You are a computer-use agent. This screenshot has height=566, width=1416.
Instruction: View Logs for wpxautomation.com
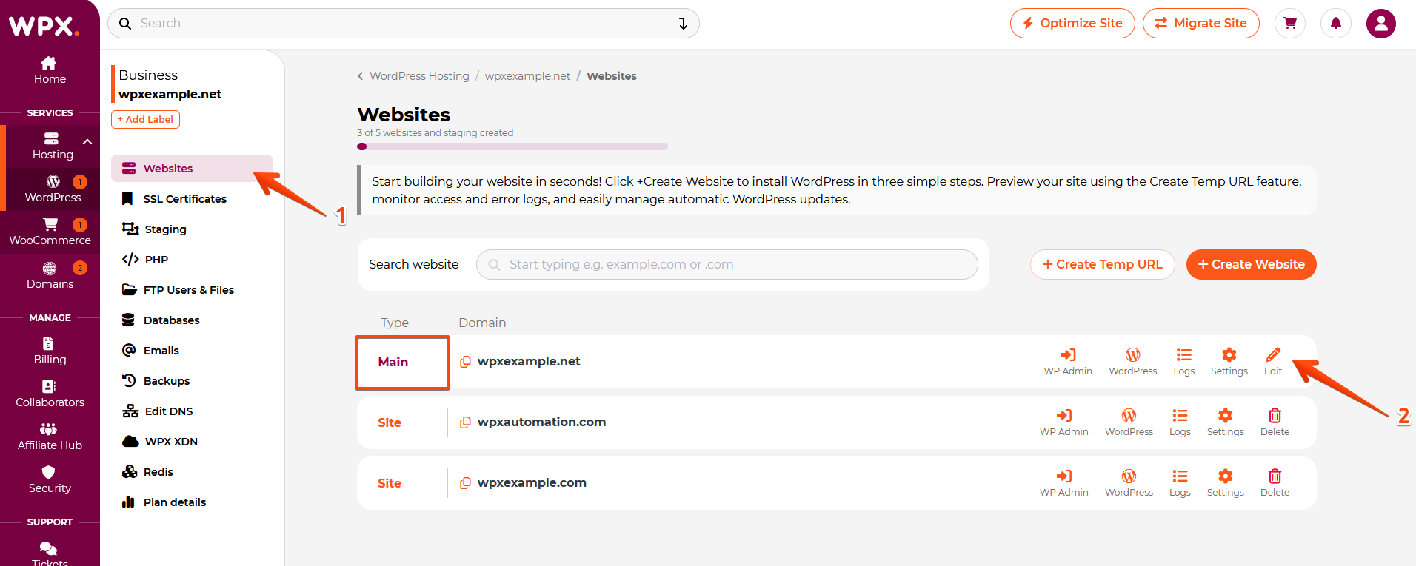click(x=1180, y=422)
